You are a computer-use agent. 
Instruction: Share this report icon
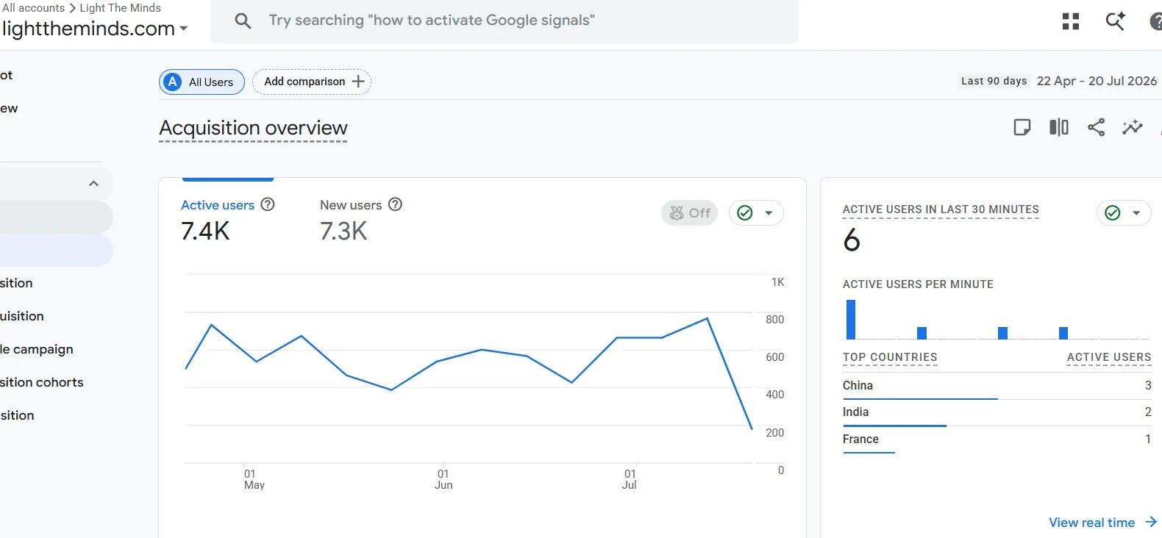click(1096, 127)
